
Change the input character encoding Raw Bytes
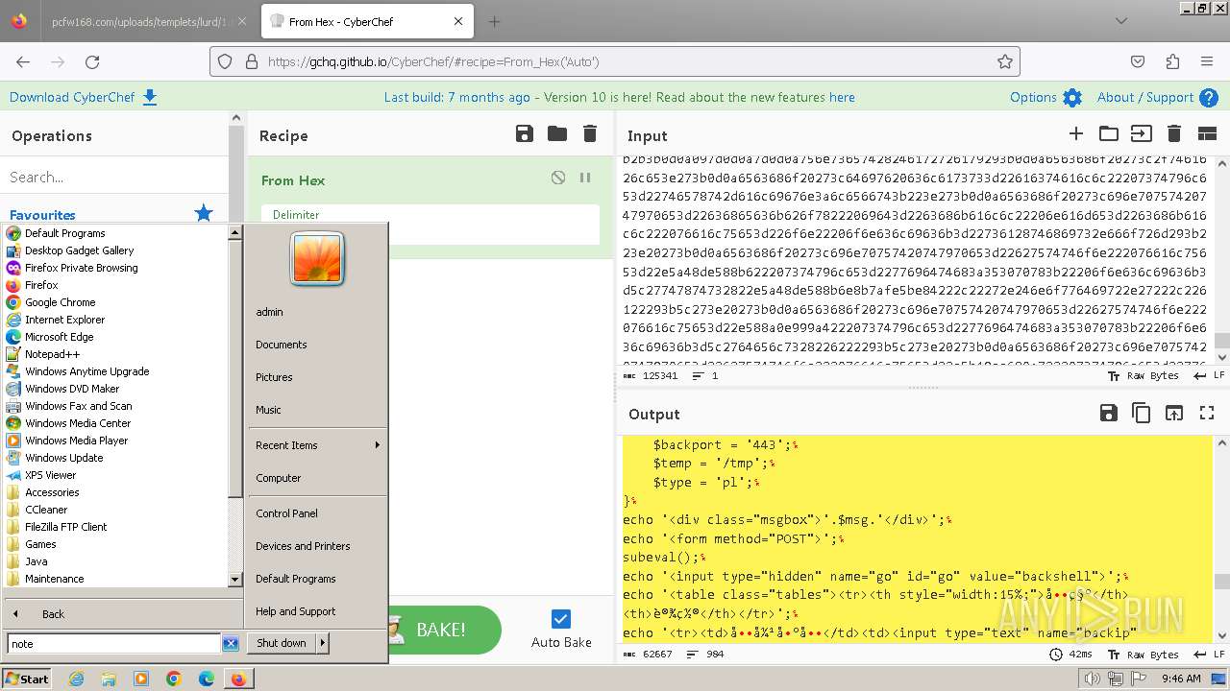click(x=1144, y=376)
